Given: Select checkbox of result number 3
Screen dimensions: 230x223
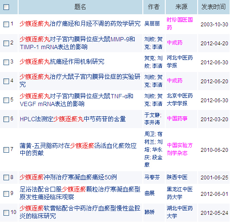Looking at the screenshot, I should 6,62.
